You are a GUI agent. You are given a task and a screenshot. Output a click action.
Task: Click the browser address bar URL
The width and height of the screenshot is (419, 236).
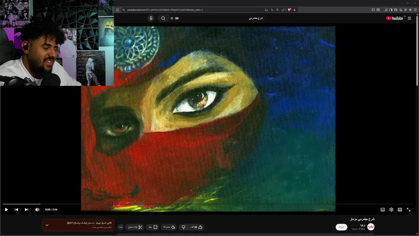point(165,10)
